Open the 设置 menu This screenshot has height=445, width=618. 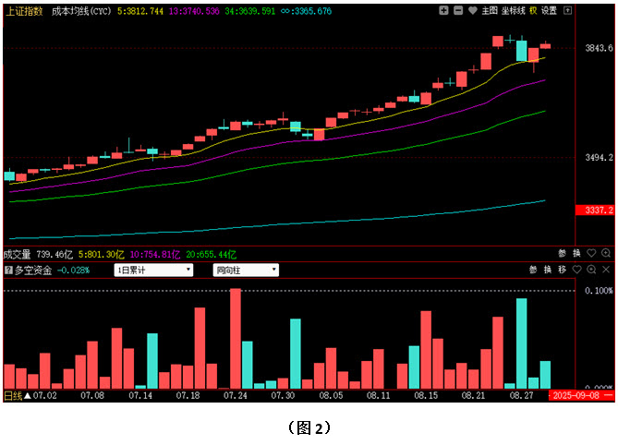pos(549,11)
